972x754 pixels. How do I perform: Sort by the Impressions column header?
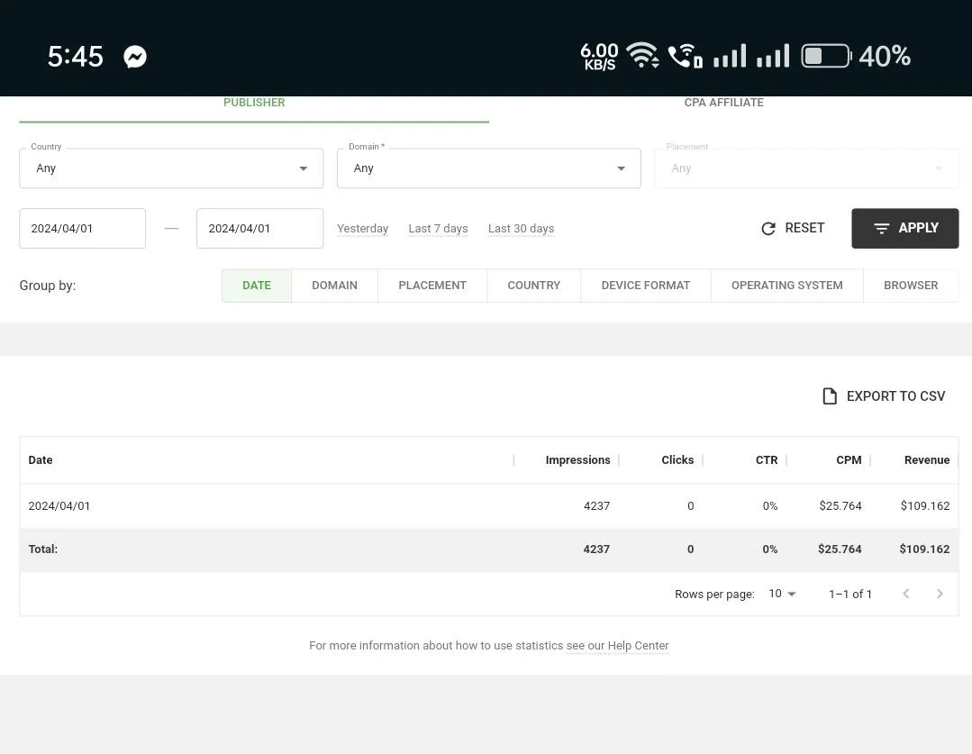(577, 460)
